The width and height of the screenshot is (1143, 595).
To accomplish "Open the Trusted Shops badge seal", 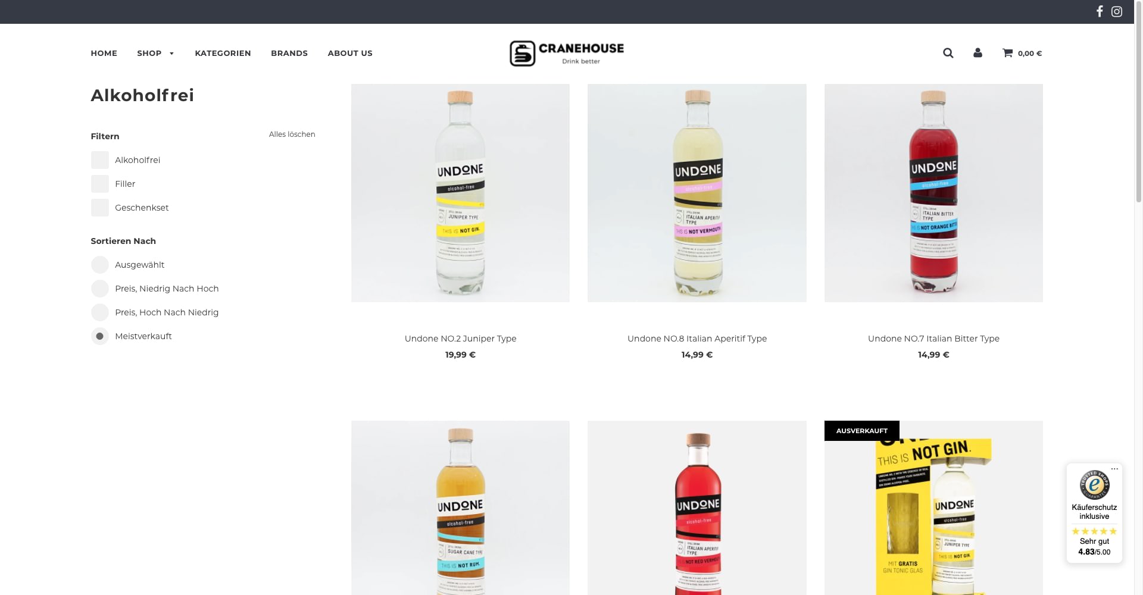I will [x=1094, y=484].
